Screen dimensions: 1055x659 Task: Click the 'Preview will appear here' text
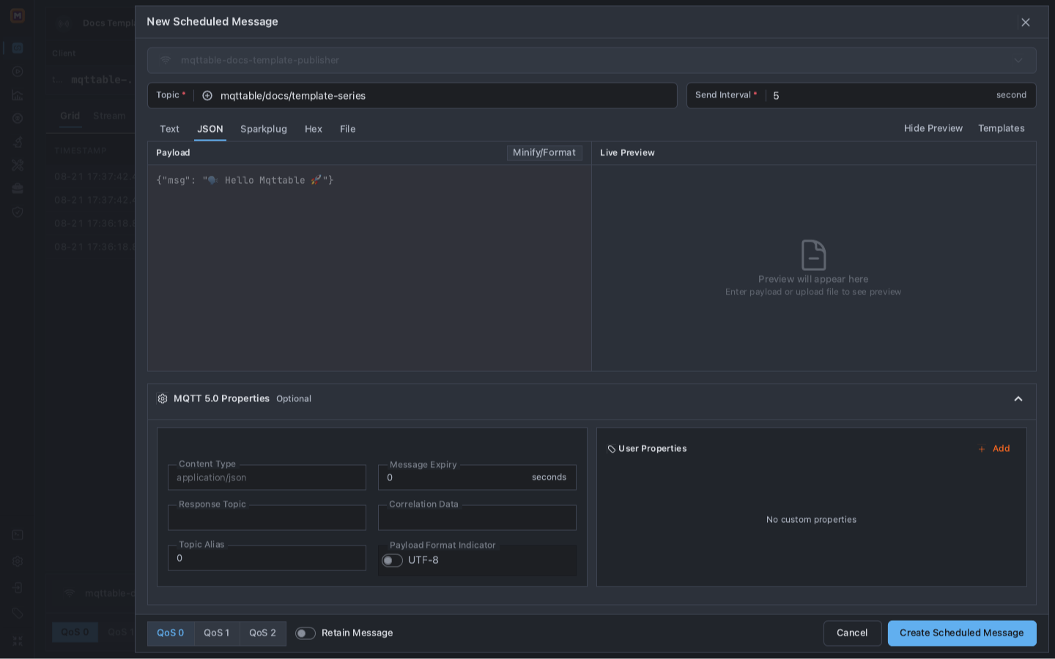(813, 279)
